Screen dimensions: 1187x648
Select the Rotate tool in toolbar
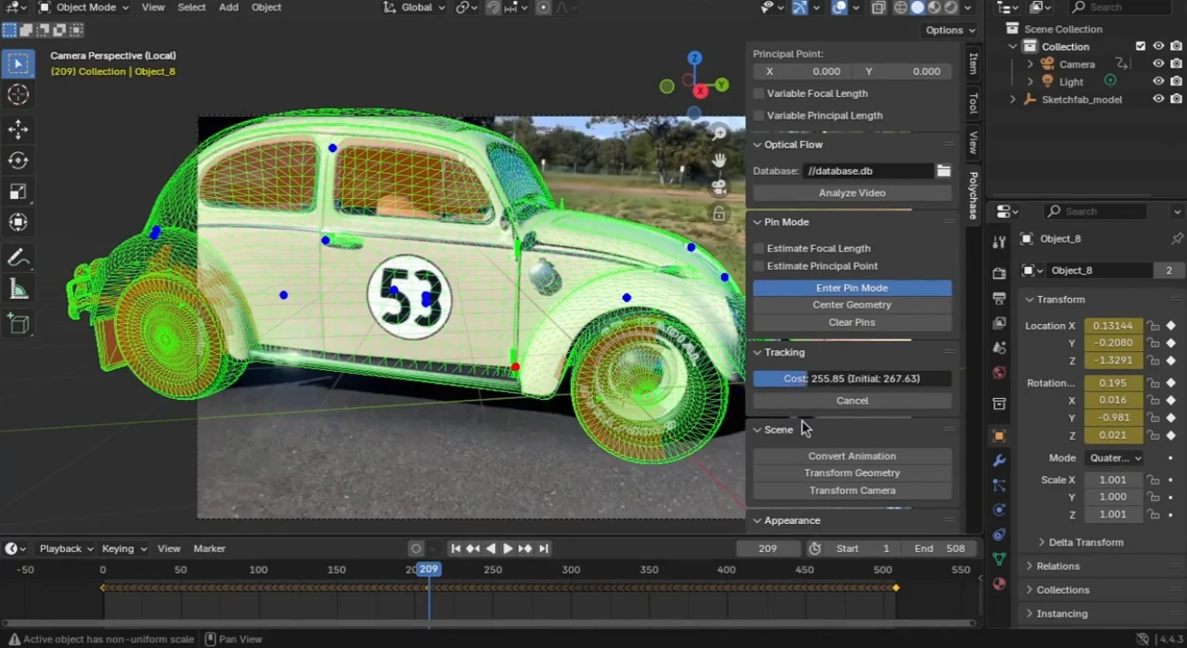coord(18,161)
